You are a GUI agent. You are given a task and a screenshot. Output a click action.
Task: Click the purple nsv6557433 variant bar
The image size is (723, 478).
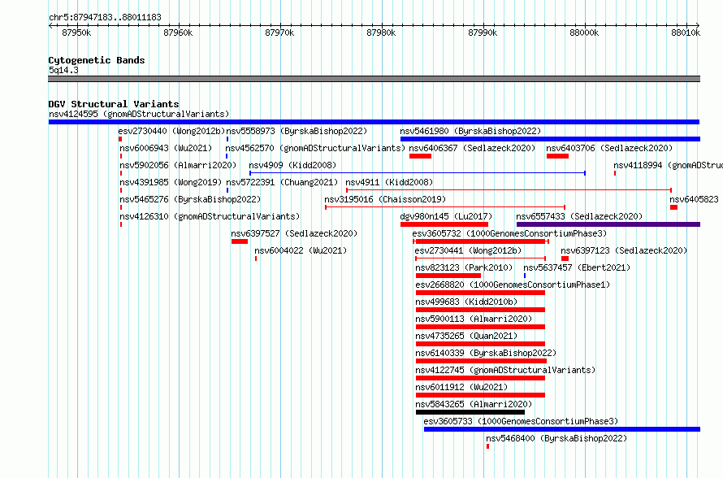click(x=608, y=224)
